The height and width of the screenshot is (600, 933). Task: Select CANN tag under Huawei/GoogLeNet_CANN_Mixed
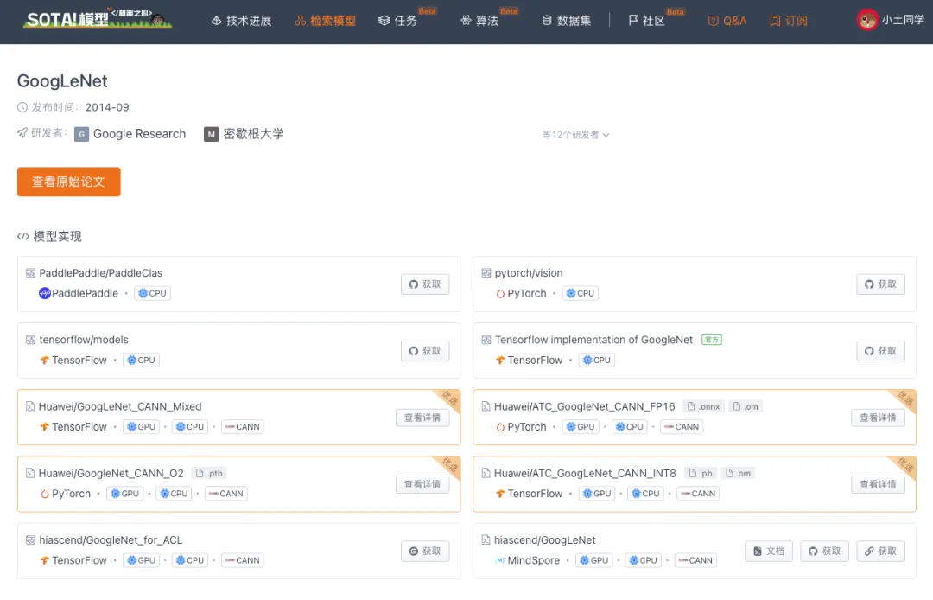tap(242, 427)
